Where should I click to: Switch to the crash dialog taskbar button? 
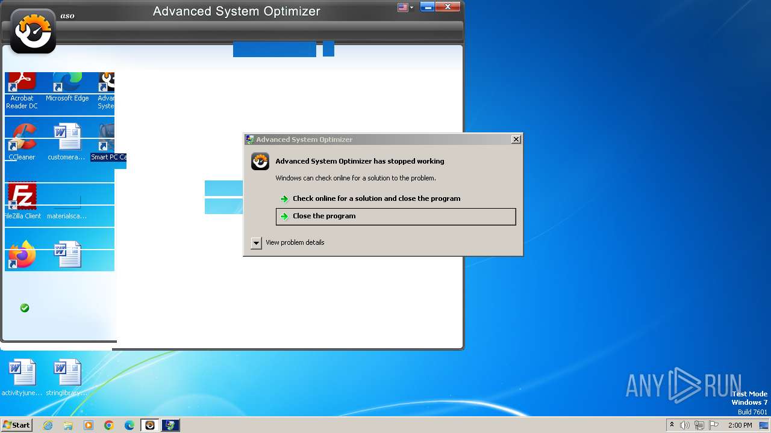pyautogui.click(x=170, y=425)
